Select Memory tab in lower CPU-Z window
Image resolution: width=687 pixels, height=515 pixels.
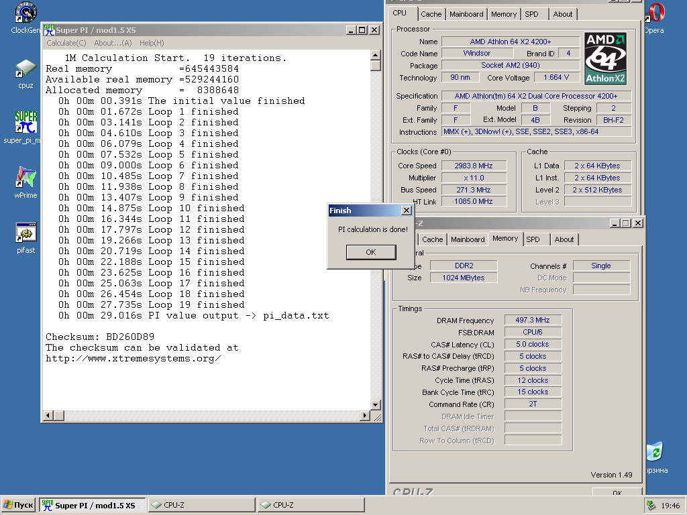click(505, 239)
